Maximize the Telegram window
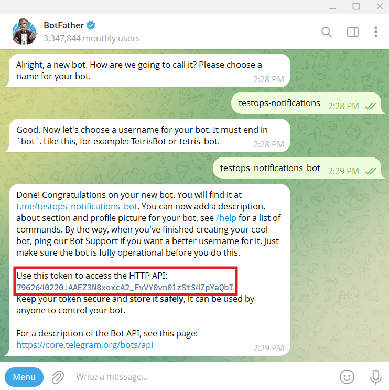This screenshot has width=389, height=390. click(356, 6)
